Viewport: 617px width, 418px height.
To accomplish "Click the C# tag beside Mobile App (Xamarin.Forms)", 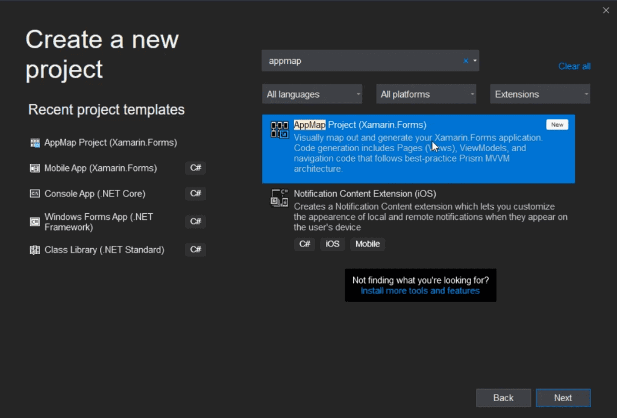I will point(196,168).
